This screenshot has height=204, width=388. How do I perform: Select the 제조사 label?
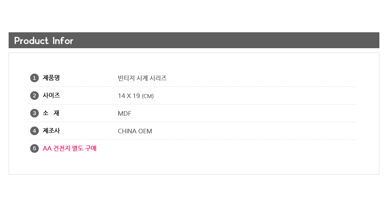coord(51,131)
